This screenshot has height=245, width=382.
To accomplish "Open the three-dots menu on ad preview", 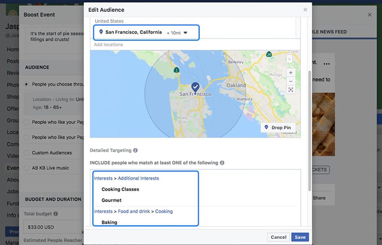I will tap(326, 64).
